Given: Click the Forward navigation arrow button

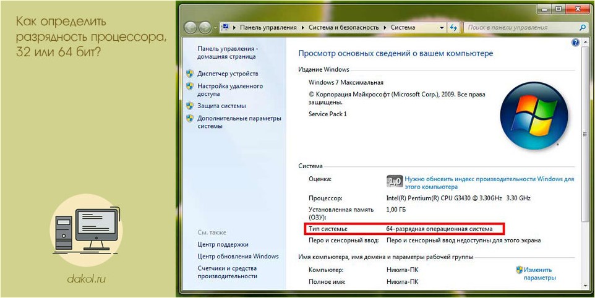Looking at the screenshot, I should coord(205,28).
